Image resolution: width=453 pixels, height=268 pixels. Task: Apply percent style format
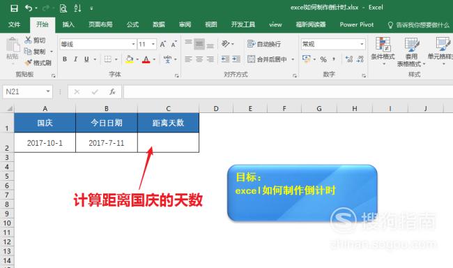[323, 59]
